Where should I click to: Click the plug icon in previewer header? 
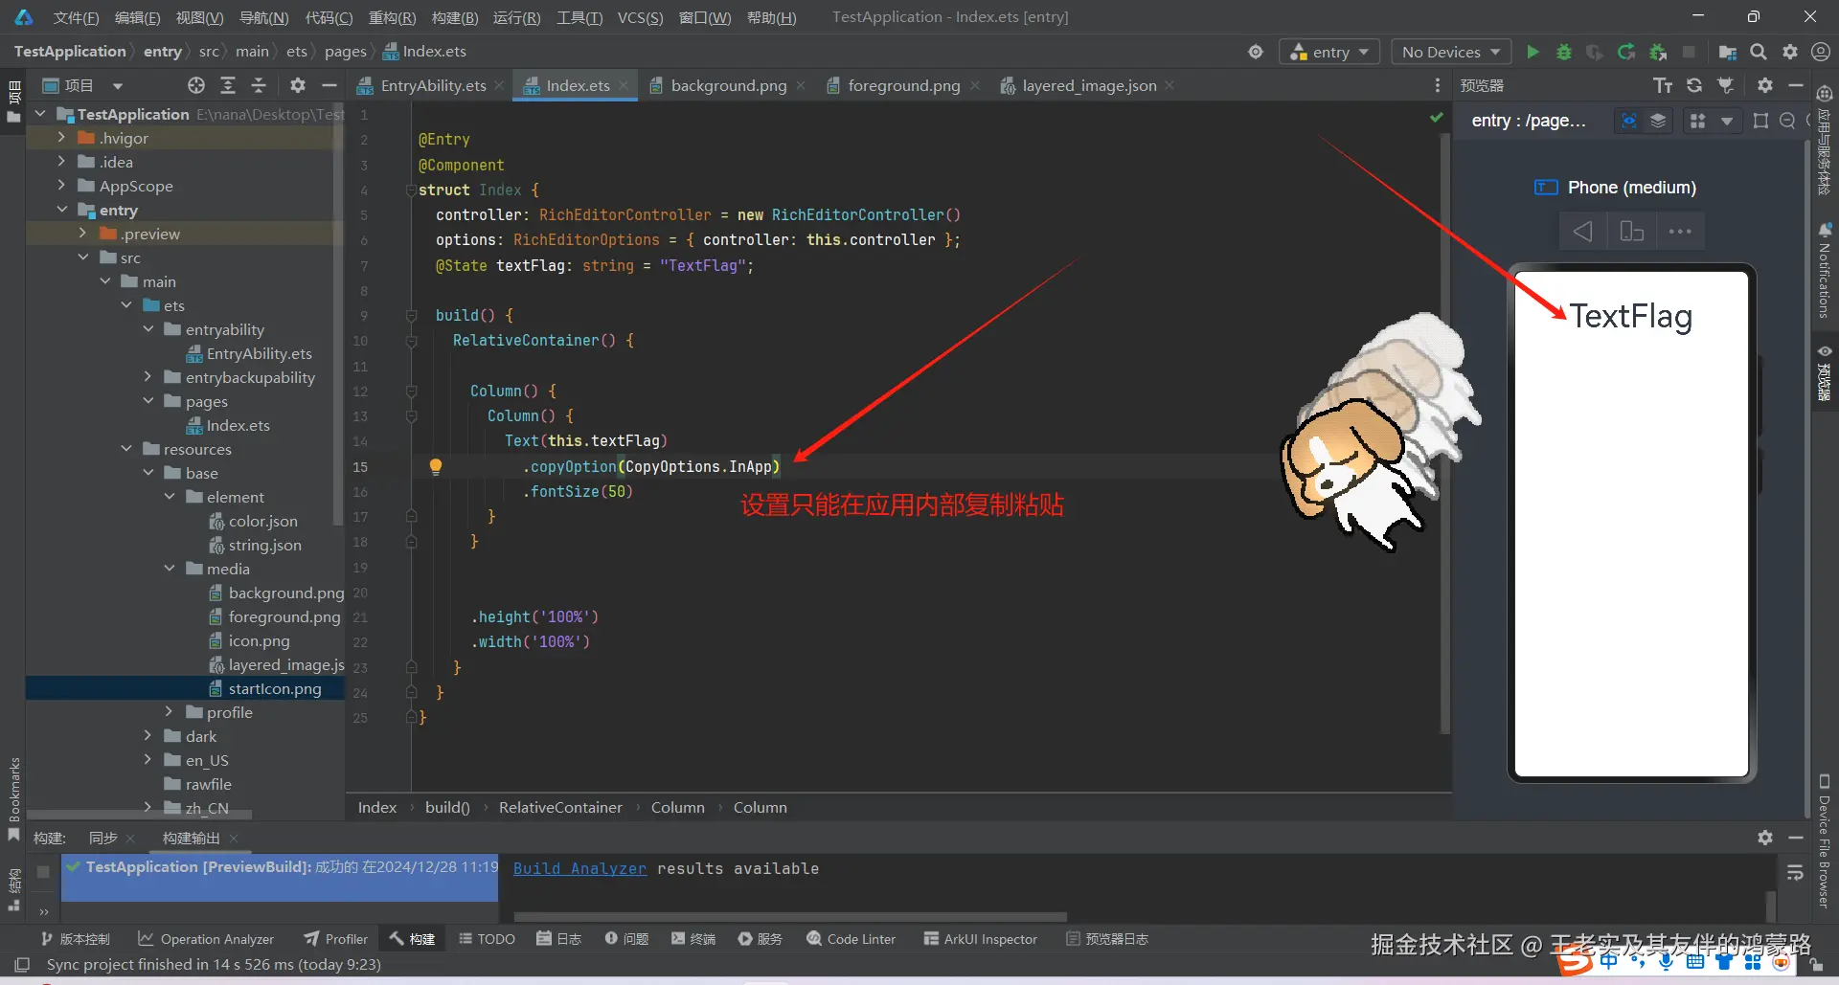tap(1726, 85)
